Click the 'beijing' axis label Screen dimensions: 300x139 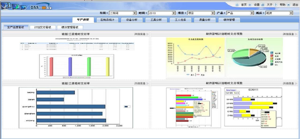pyautogui.click(x=31, y=92)
